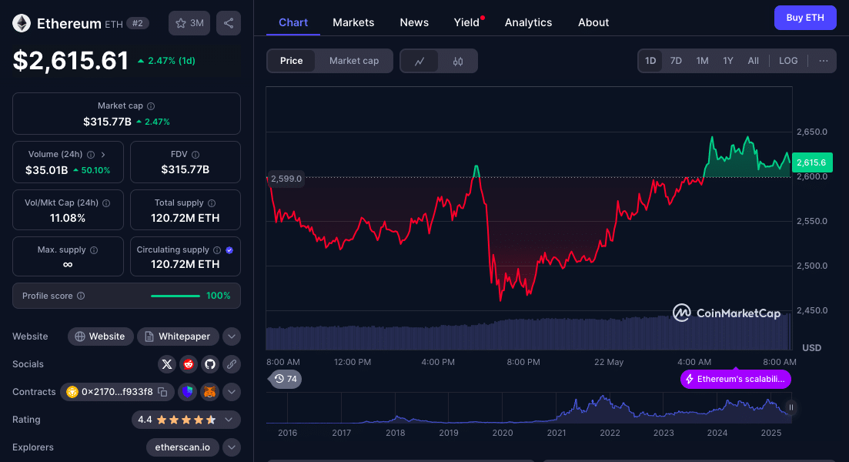Click the 2,599.0 opening price label
The height and width of the screenshot is (462, 849).
coord(286,179)
